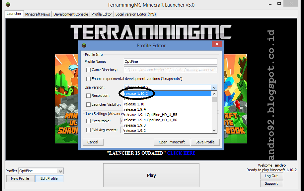
Task: Click the Save Profile button
Action: coord(205,142)
